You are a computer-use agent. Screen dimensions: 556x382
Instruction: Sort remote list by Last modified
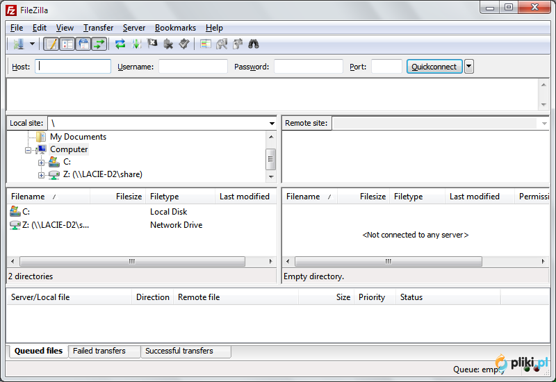pyautogui.click(x=480, y=197)
